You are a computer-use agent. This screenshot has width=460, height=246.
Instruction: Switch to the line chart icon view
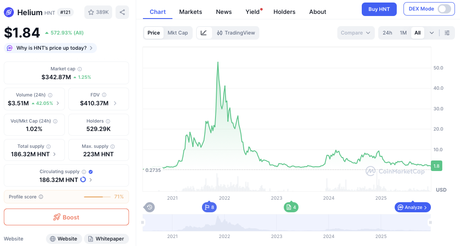click(204, 33)
